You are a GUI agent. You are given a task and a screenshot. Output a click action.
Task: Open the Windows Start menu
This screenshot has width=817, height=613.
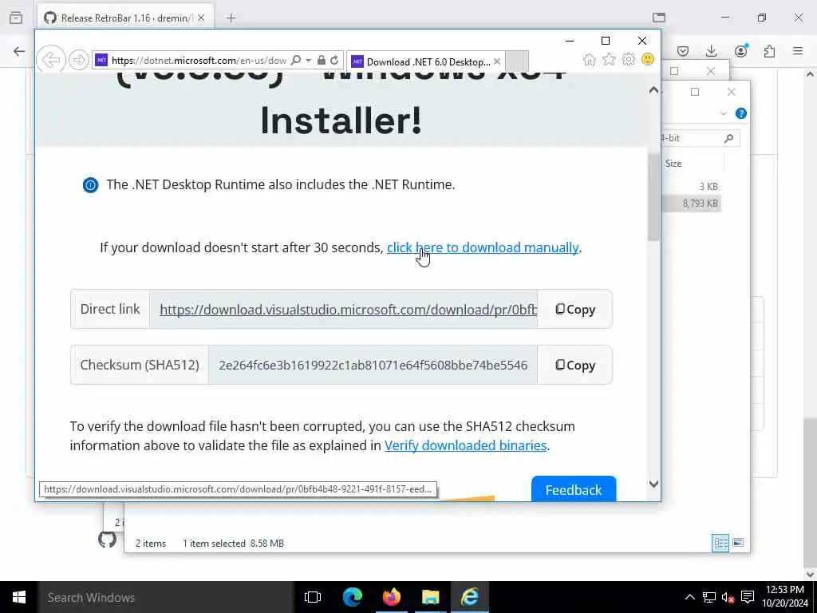click(x=19, y=597)
